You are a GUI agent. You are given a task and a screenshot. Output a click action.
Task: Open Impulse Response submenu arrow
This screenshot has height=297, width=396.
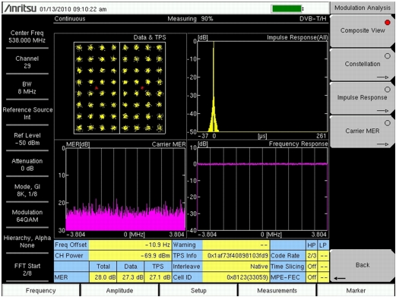[x=382, y=111]
